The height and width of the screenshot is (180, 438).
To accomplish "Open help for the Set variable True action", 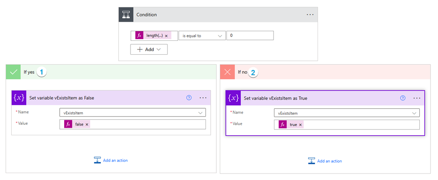I will pos(403,98).
